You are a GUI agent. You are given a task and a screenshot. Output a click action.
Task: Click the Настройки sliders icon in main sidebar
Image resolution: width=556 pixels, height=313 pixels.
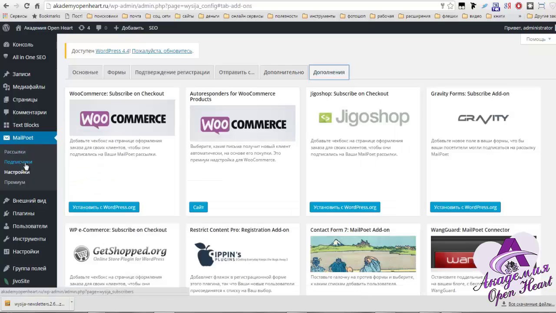coord(6,251)
